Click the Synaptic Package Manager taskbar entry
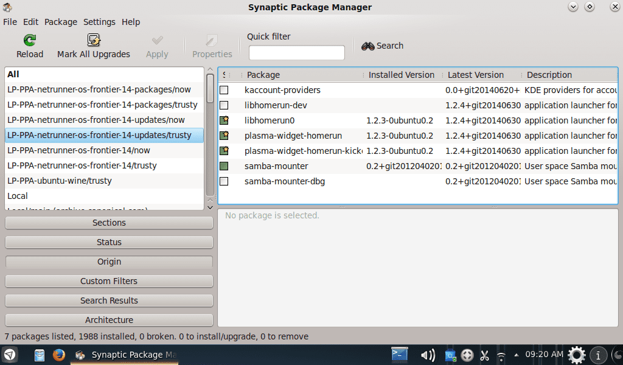This screenshot has height=365, width=623. 125,355
